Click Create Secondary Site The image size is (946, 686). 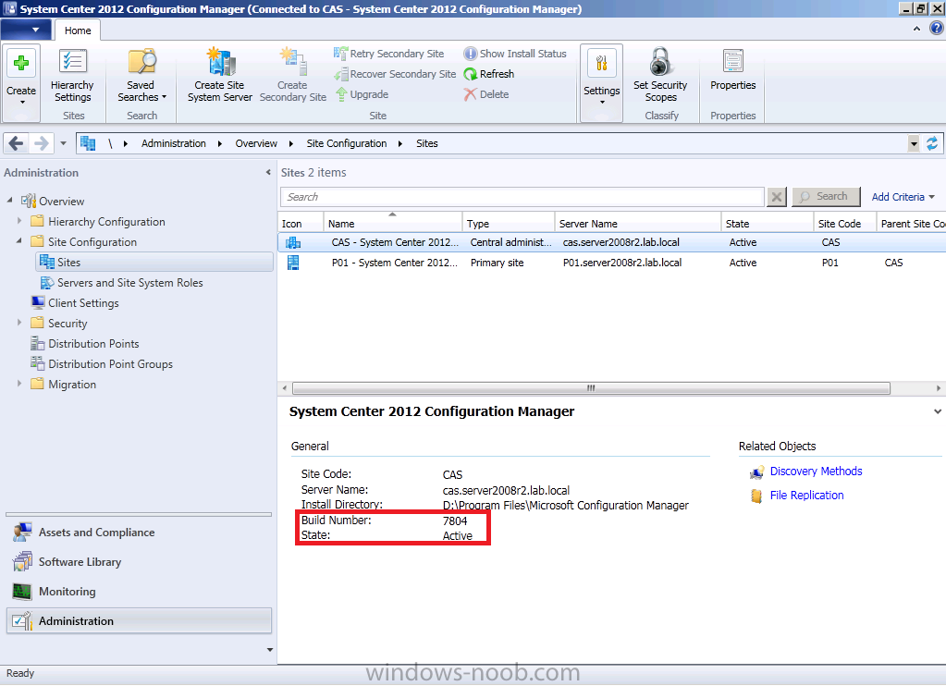coord(292,76)
